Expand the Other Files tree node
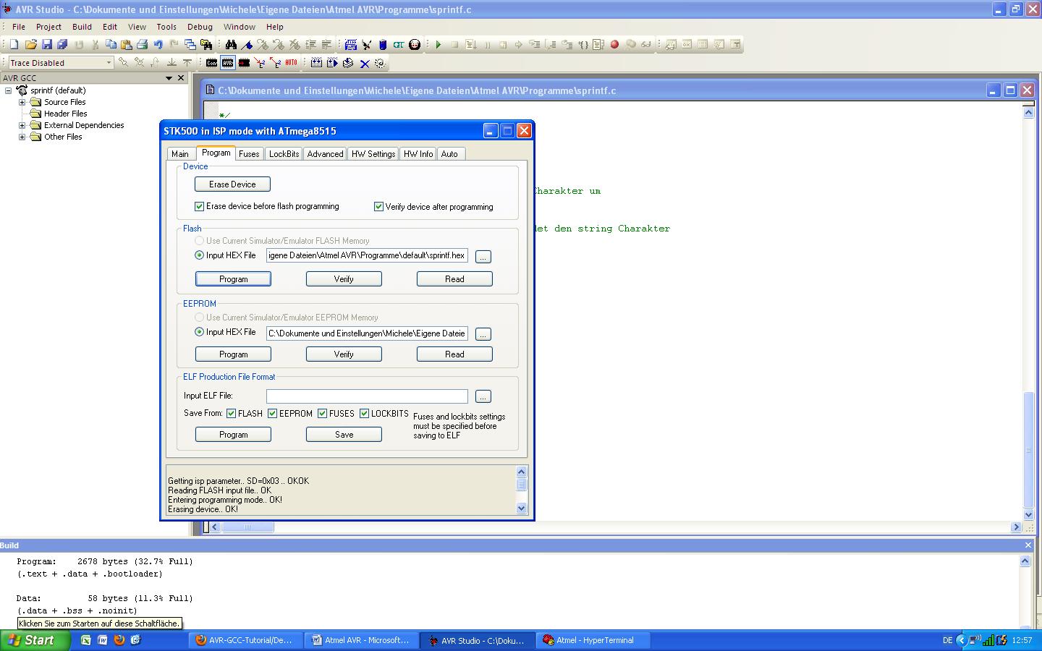1042x651 pixels. [x=22, y=137]
